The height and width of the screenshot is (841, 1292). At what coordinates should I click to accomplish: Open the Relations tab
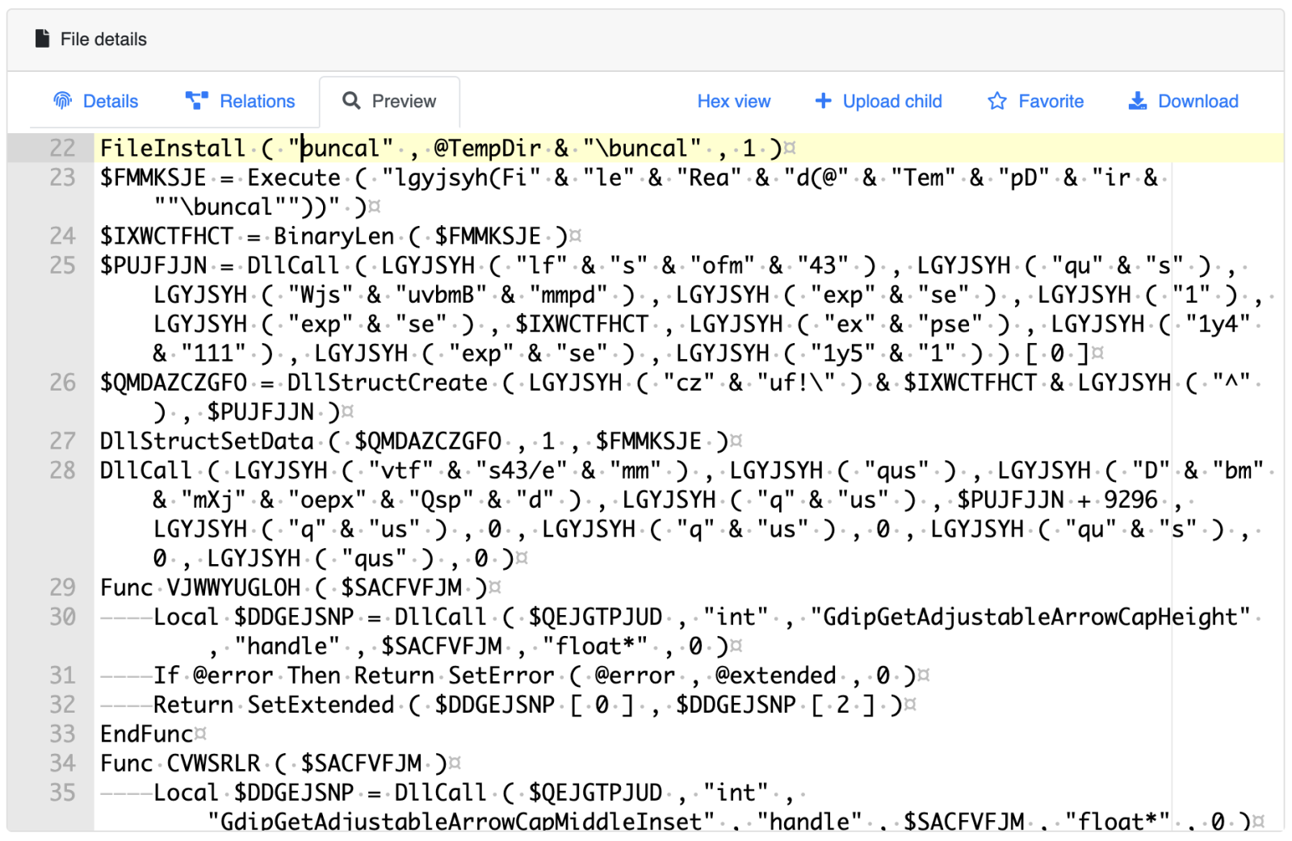pyautogui.click(x=257, y=101)
